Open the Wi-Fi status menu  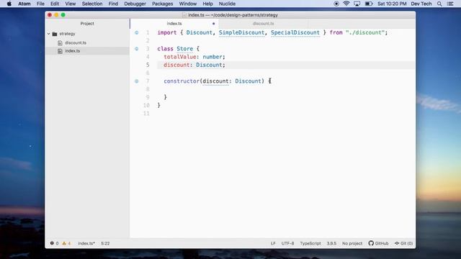pos(346,4)
